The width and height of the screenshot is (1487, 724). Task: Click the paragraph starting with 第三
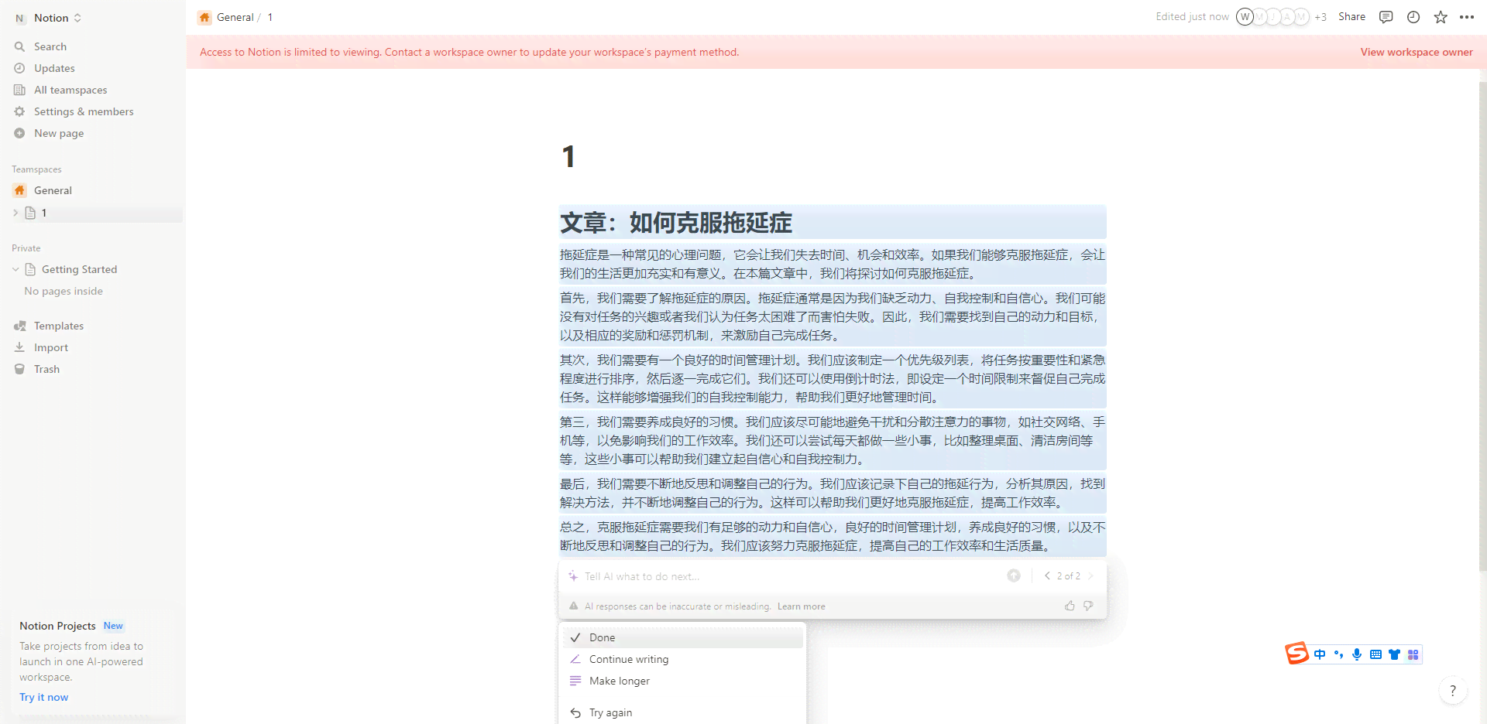(833, 440)
